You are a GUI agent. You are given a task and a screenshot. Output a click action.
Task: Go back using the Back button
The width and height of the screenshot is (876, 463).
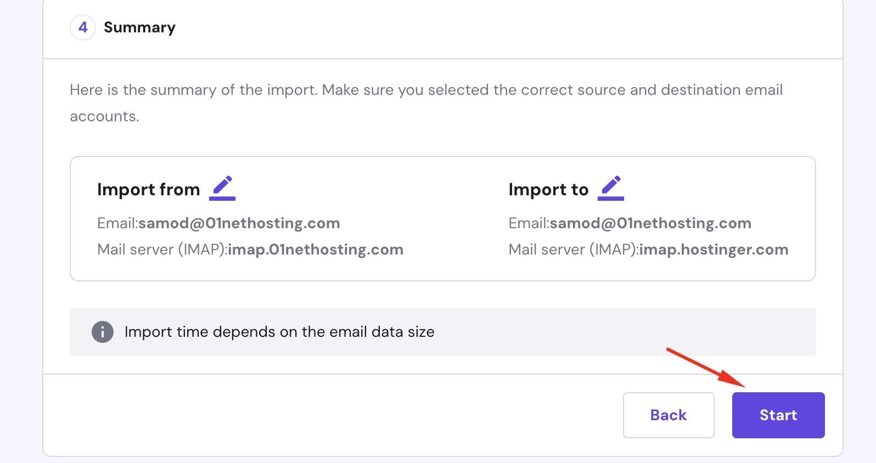[669, 415]
